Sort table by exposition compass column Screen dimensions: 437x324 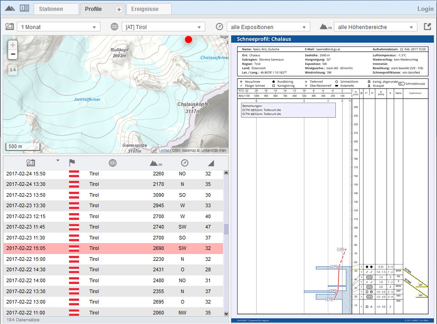coord(184,163)
